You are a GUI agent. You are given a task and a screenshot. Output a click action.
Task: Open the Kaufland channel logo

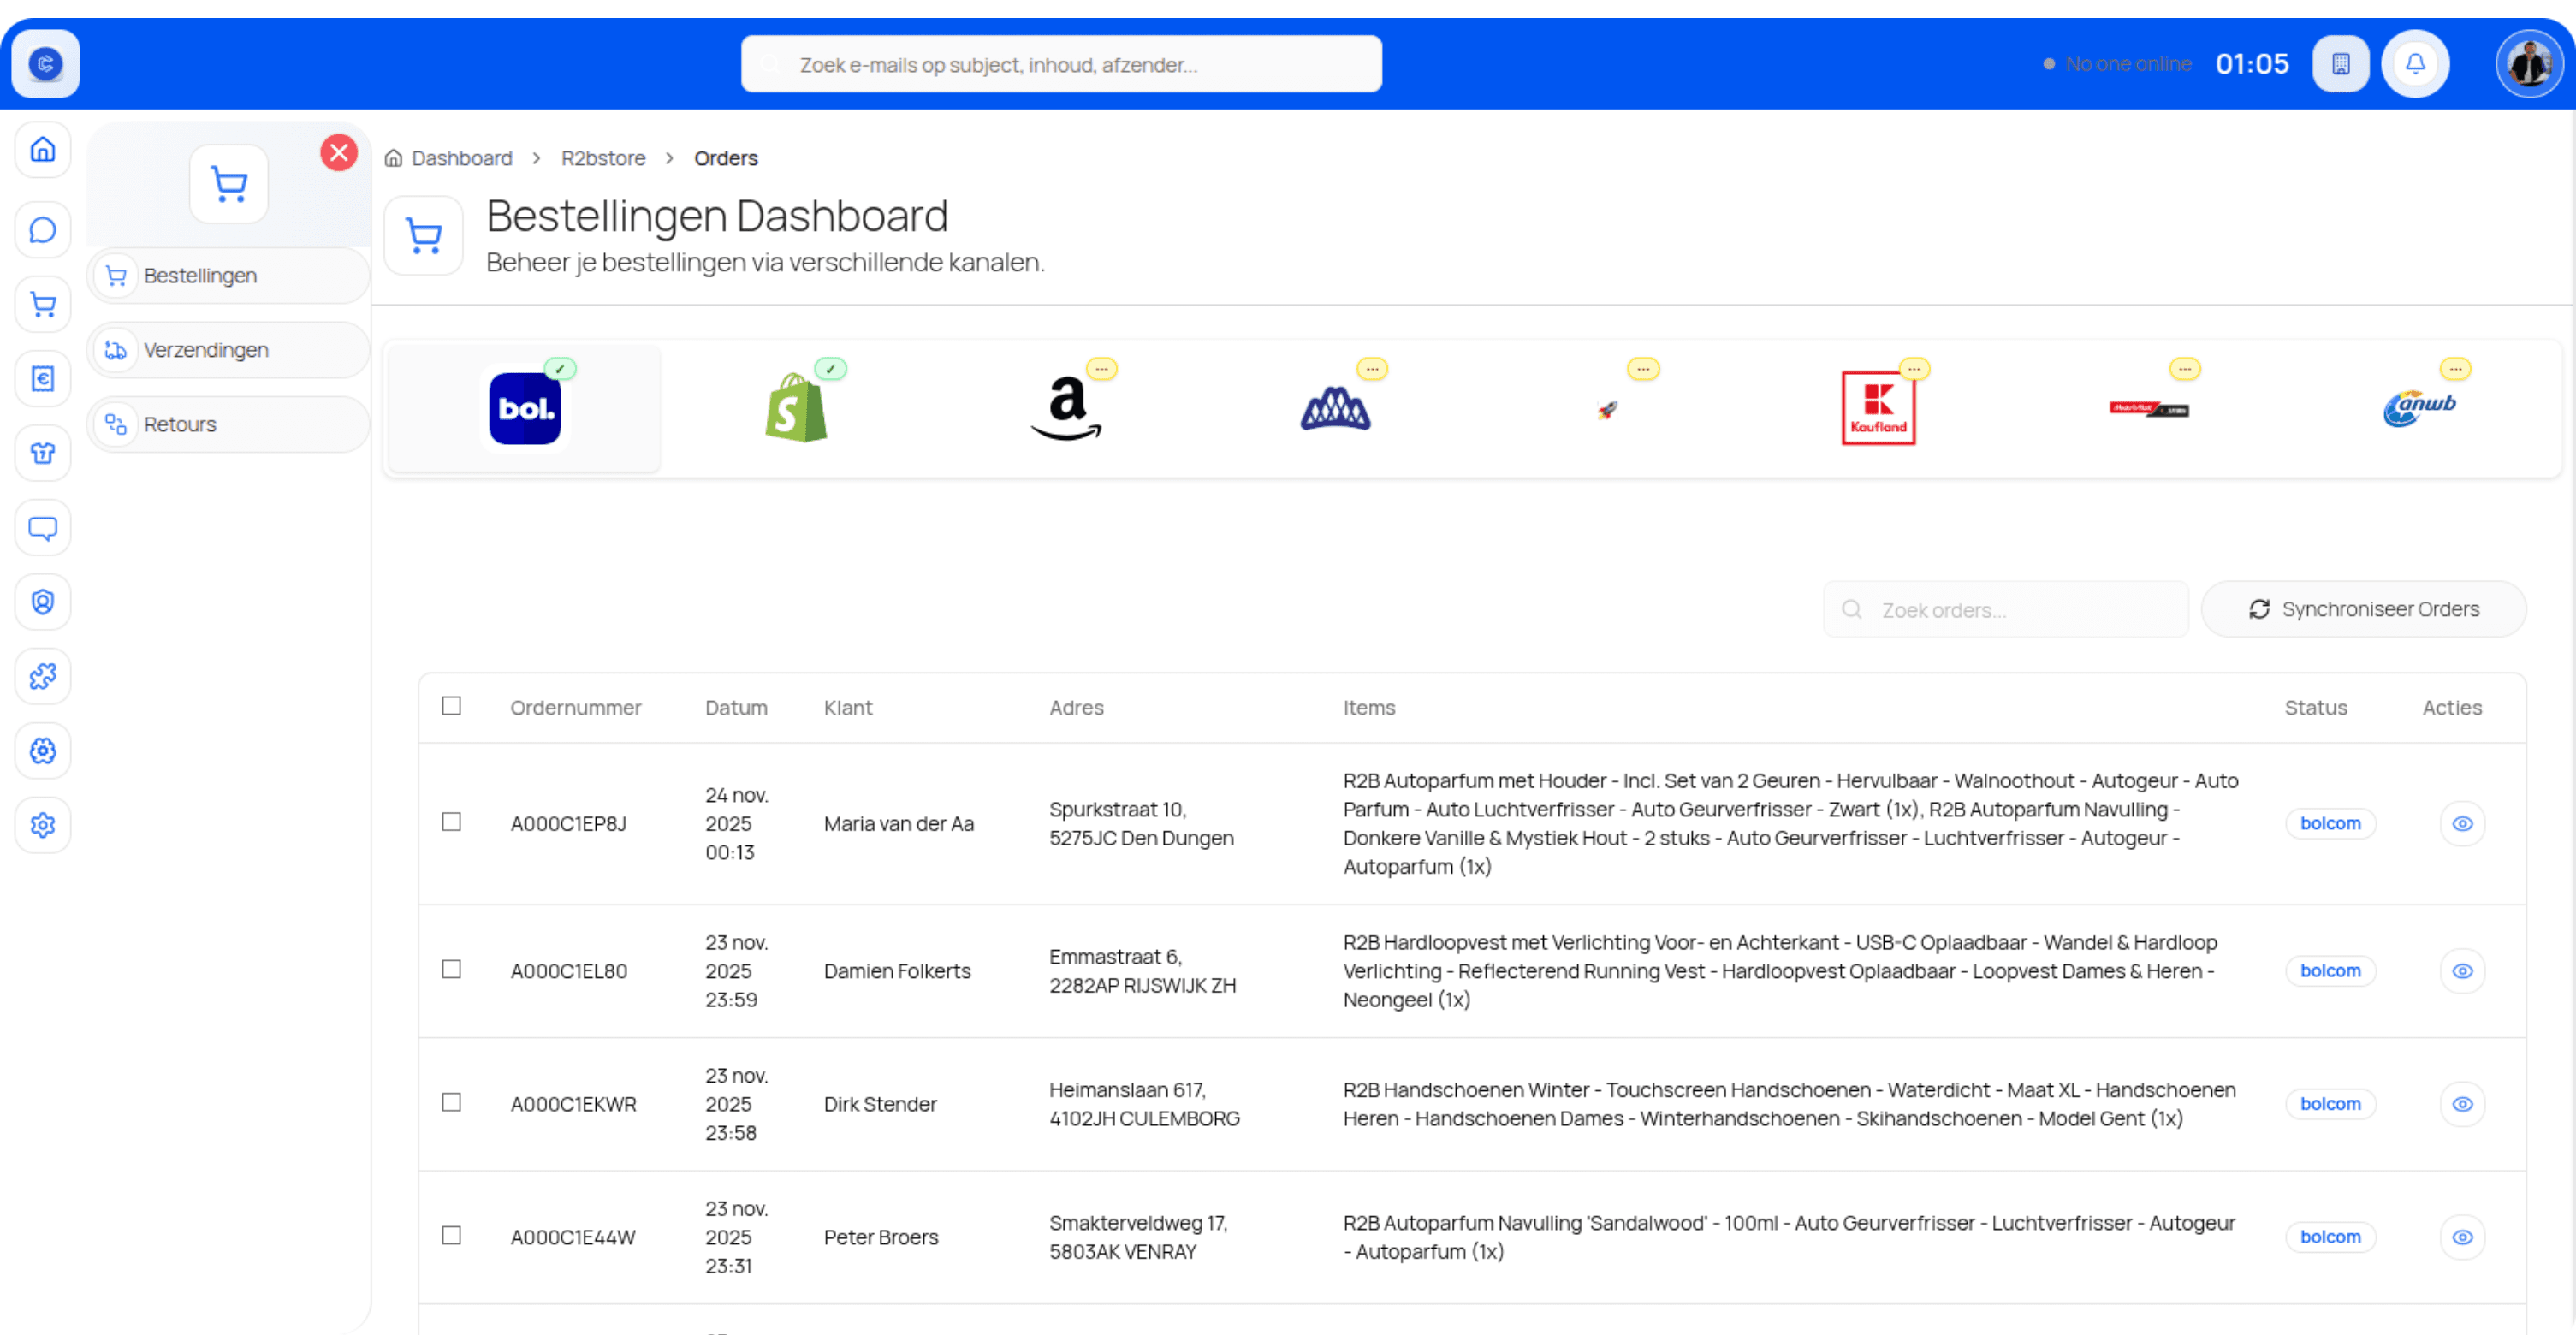pos(1878,407)
